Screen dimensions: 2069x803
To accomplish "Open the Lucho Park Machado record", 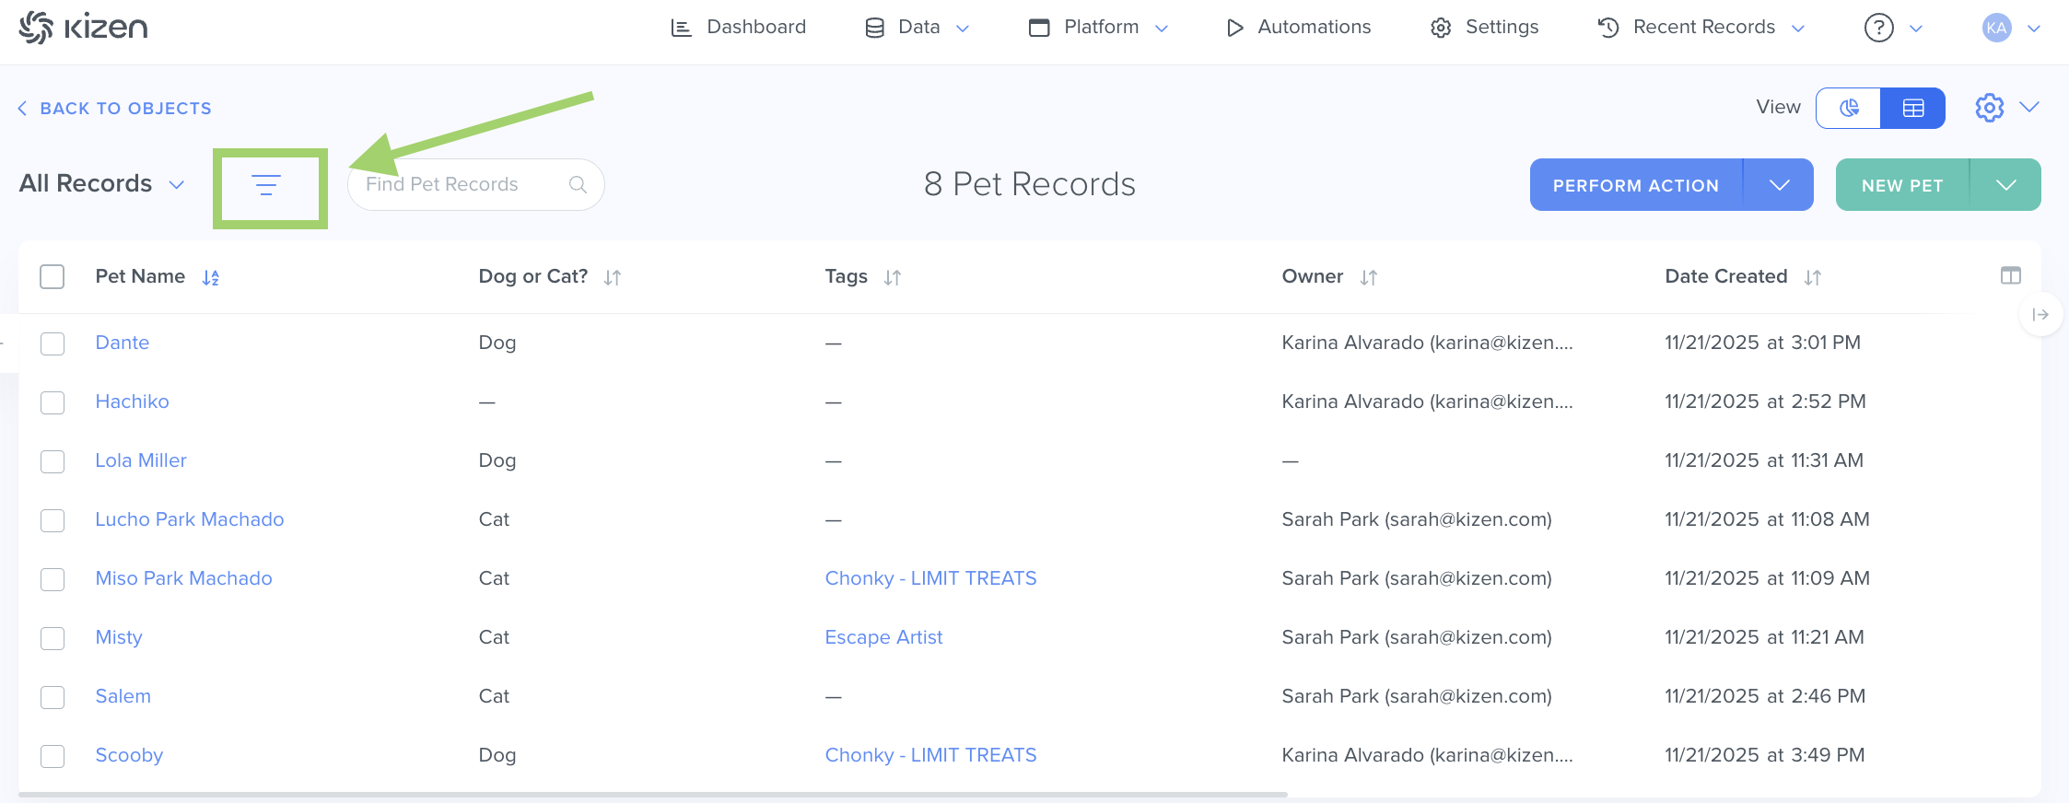I will pyautogui.click(x=190, y=519).
